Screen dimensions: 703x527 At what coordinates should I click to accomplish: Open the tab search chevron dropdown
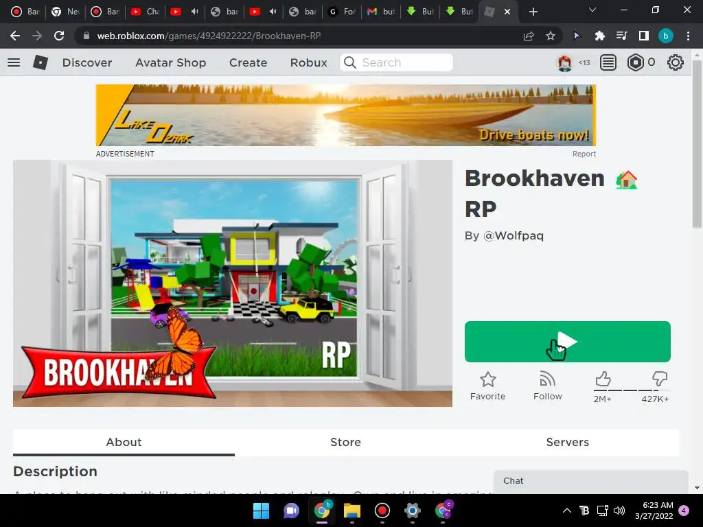(592, 10)
